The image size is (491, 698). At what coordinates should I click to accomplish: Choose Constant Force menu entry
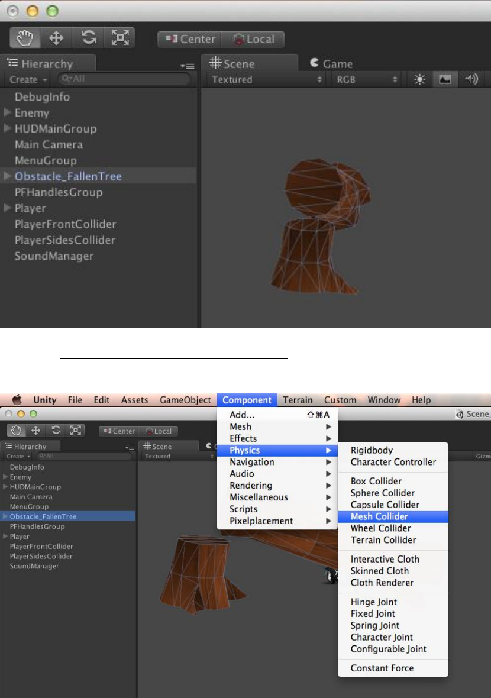[x=393, y=668]
